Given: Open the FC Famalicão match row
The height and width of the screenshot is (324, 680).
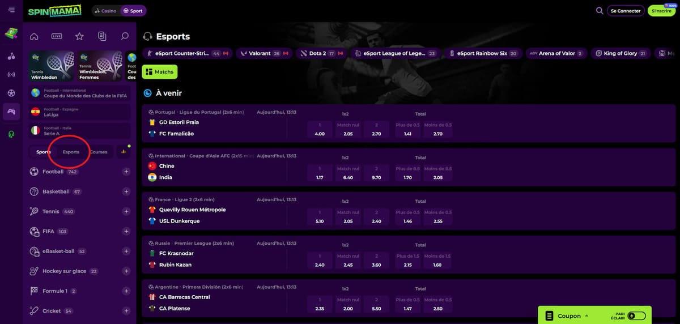Looking at the screenshot, I should tap(177, 134).
